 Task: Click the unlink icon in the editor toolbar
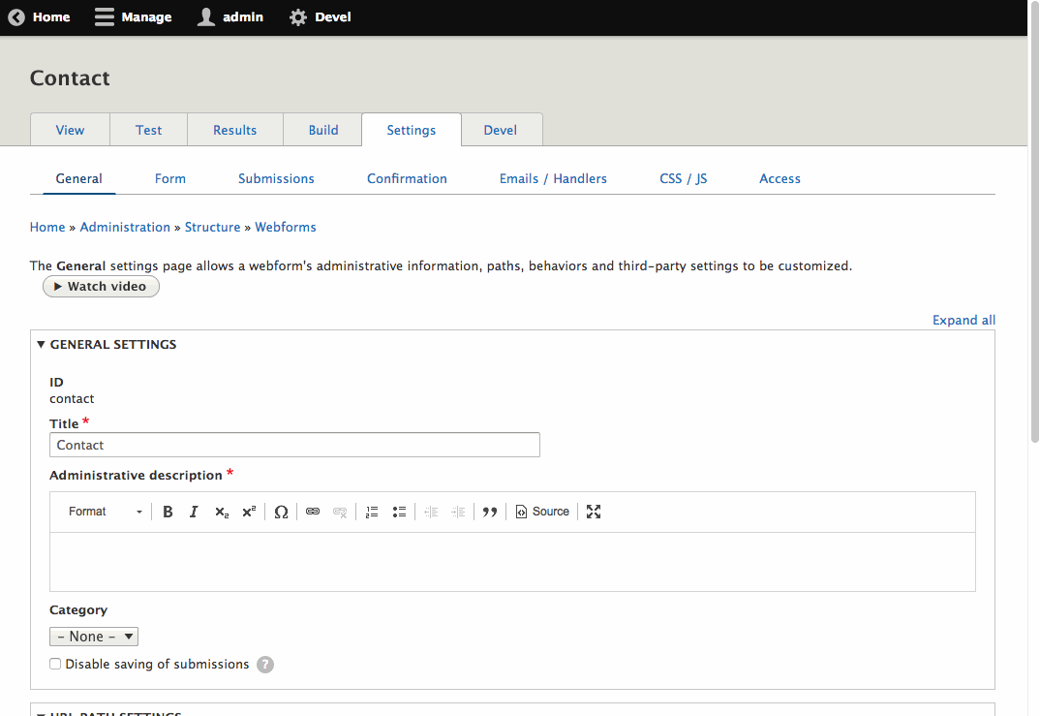click(x=340, y=512)
